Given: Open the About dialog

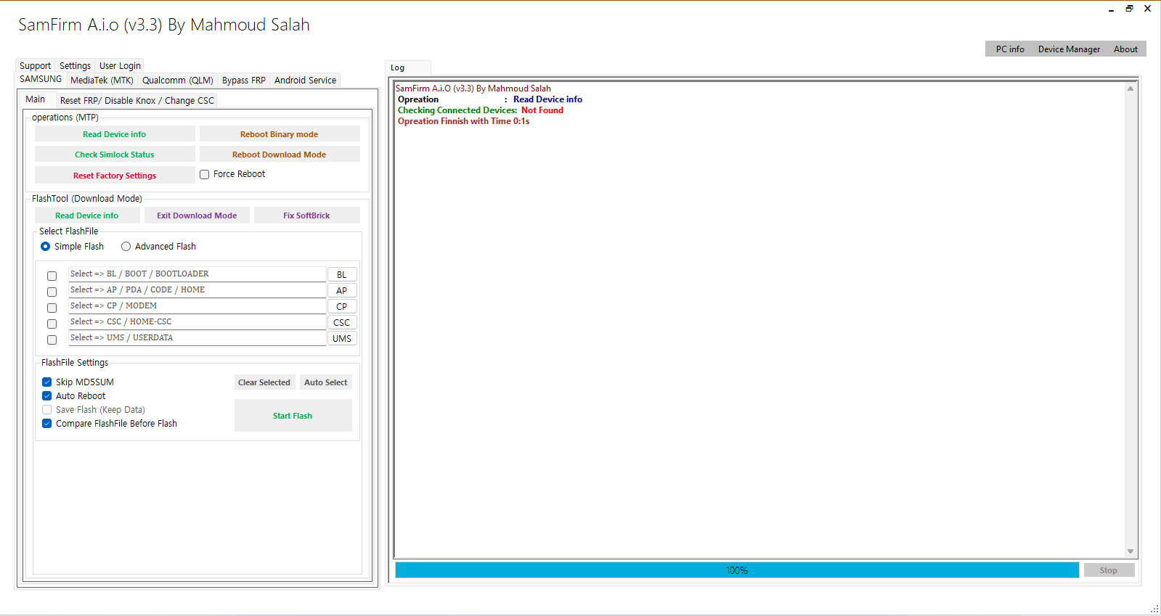Looking at the screenshot, I should [x=1125, y=49].
